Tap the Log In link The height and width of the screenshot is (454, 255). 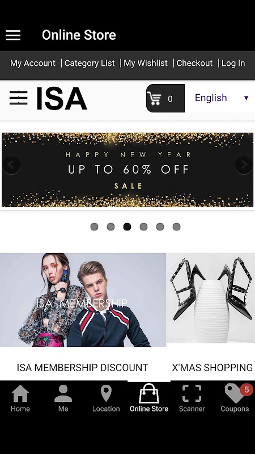tap(233, 63)
